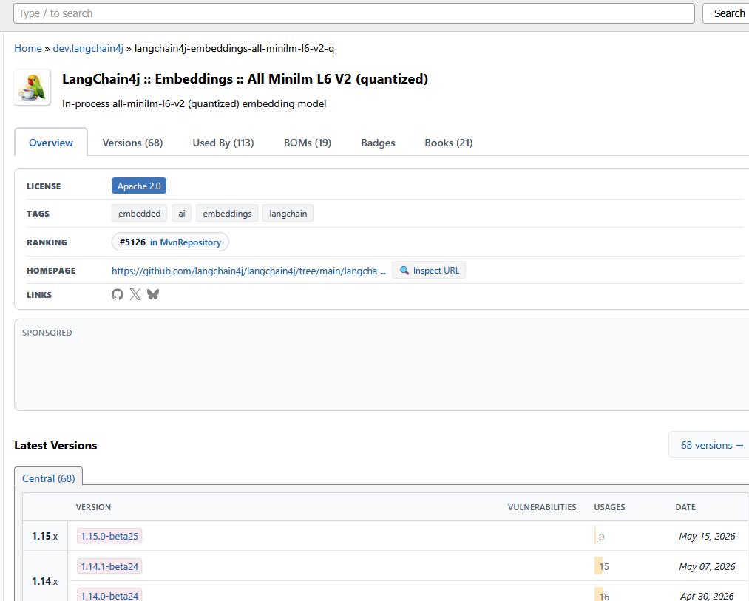Focus the 'Type / to search' field
The height and width of the screenshot is (601, 749).
354,13
